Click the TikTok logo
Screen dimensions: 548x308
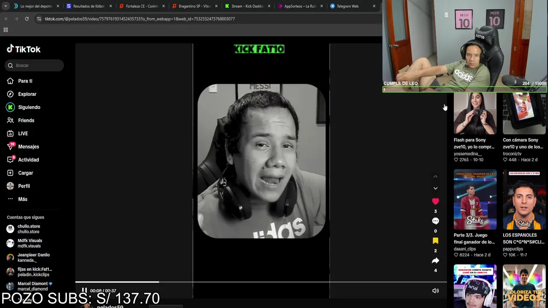click(24, 49)
